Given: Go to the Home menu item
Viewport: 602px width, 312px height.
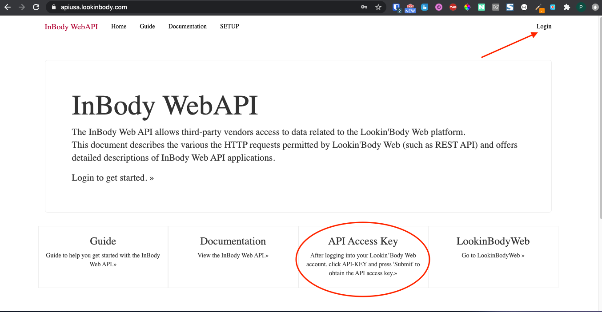Looking at the screenshot, I should pos(119,27).
